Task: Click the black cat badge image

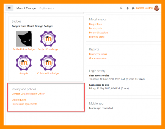Action: [x=24, y=39]
